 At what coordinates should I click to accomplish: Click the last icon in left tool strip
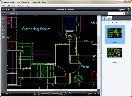pyautogui.click(x=3, y=38)
